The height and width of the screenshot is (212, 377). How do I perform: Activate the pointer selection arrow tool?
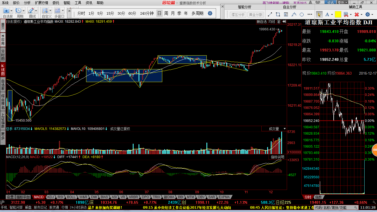click(319, 14)
